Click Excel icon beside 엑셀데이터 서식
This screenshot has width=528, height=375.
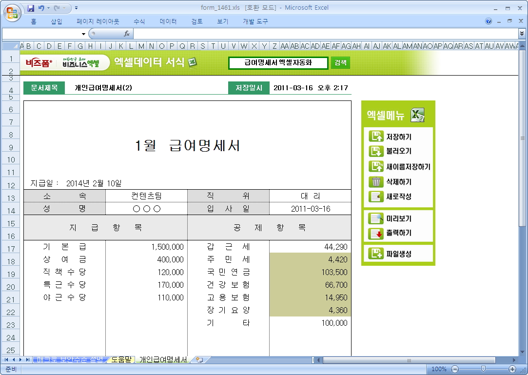(x=193, y=62)
